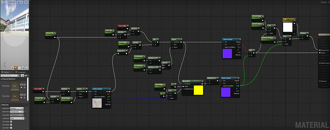Click the magnifier icon in Search Details
330x130 pixels.
pos(18,76)
